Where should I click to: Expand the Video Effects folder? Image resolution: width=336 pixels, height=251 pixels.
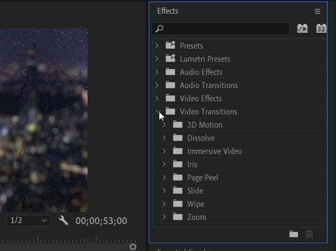157,99
